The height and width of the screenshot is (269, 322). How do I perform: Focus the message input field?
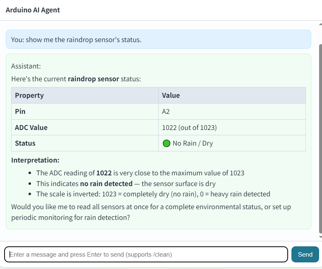[x=146, y=254]
